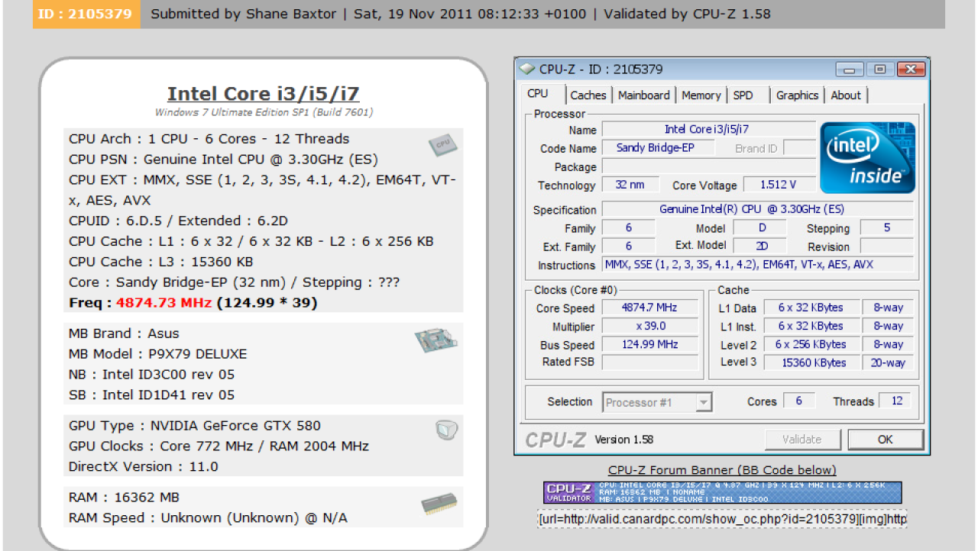Click the CPU-Z Validator forum banner image
The width and height of the screenshot is (978, 551).
(x=723, y=492)
